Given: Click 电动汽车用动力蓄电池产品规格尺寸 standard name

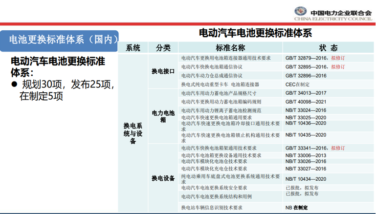Looking at the screenshot, I should click(x=219, y=93).
